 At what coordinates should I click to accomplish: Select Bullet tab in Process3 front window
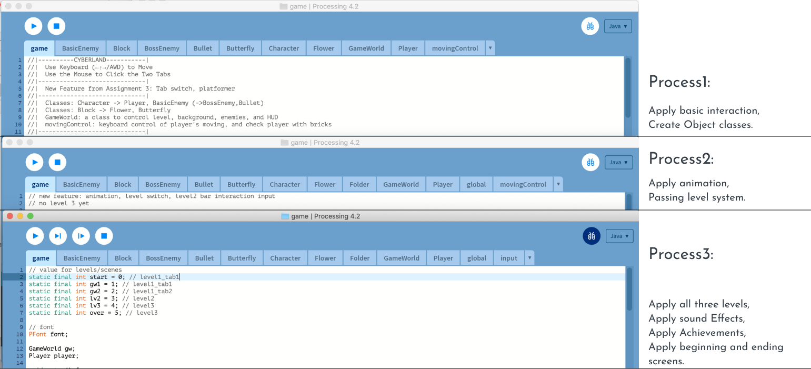tap(204, 258)
